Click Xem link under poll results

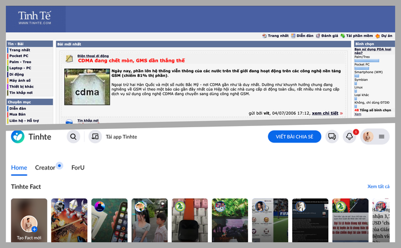358,114
